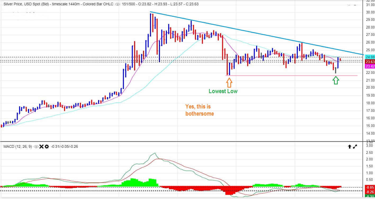
Task: Move MACD panel up with arrow icon
Action: click(x=349, y=147)
